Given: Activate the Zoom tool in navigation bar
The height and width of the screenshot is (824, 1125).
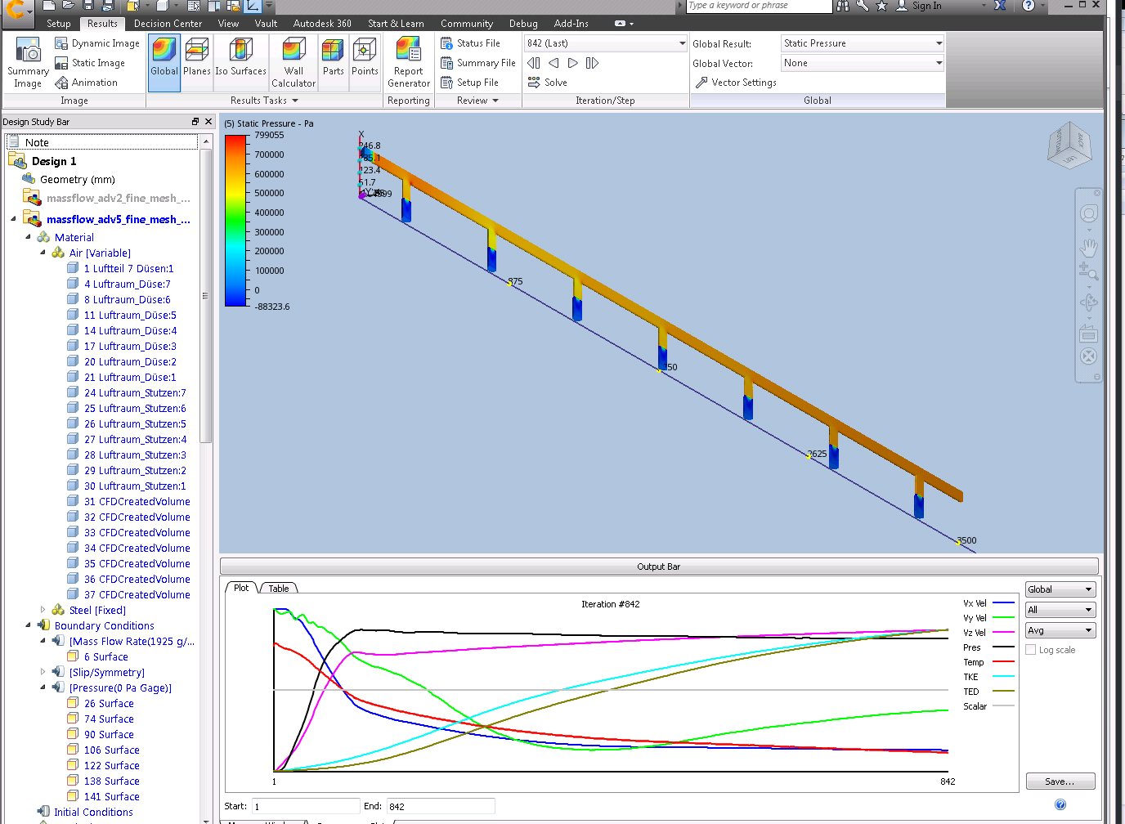Looking at the screenshot, I should [x=1088, y=271].
